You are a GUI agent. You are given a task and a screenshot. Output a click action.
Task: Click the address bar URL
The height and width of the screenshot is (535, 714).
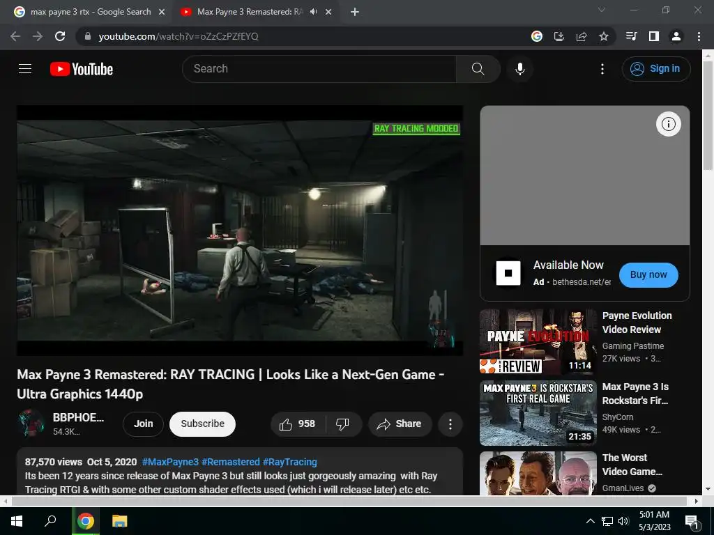pos(178,36)
